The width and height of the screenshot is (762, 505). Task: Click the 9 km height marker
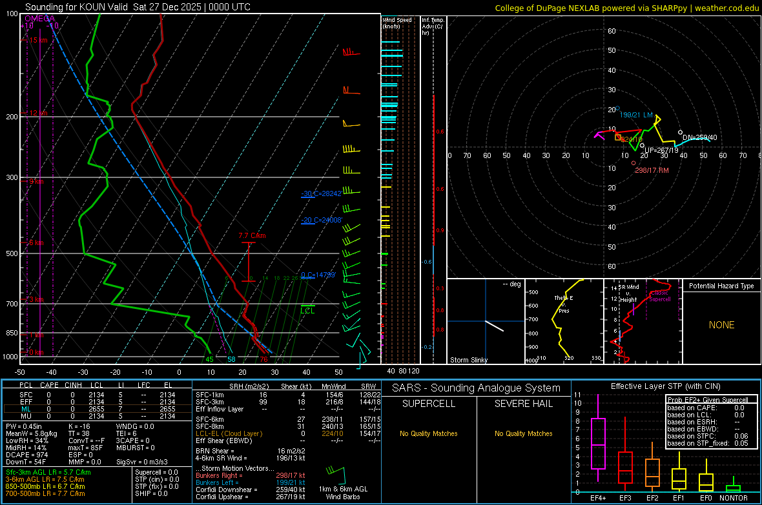[x=36, y=181]
